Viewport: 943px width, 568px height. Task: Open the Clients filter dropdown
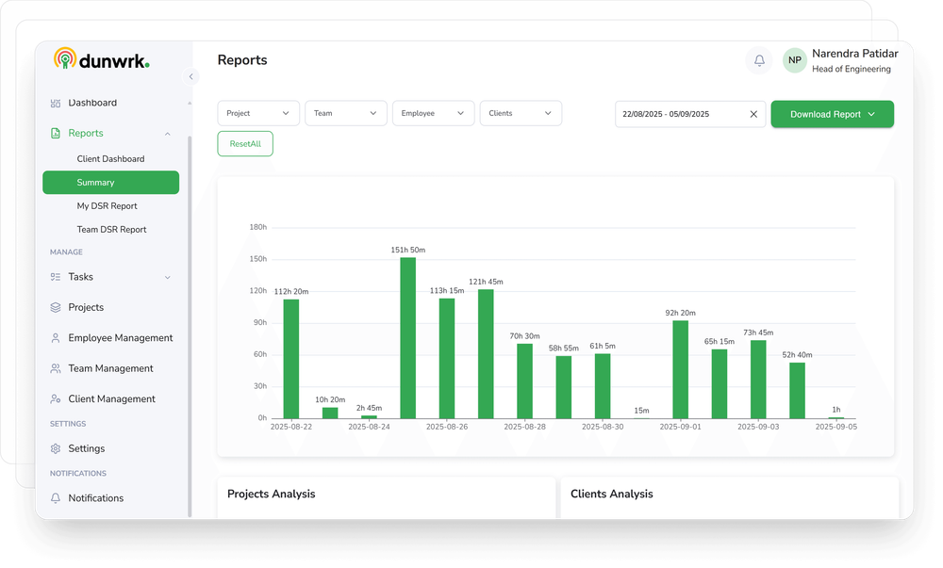coord(521,113)
